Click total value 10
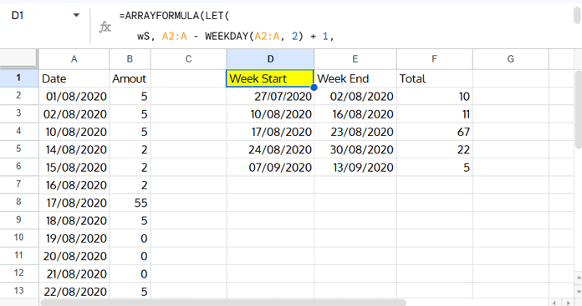The image size is (582, 306). [x=434, y=96]
